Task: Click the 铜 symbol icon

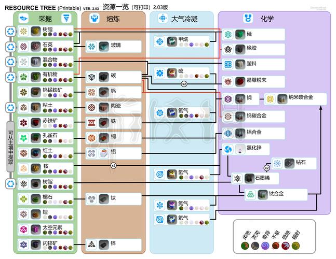Action: click(92, 138)
